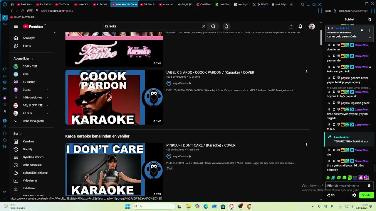Viewport: 376px width, 211px height.
Task: Click the YouTube address bar URL
Action: tap(57, 11)
